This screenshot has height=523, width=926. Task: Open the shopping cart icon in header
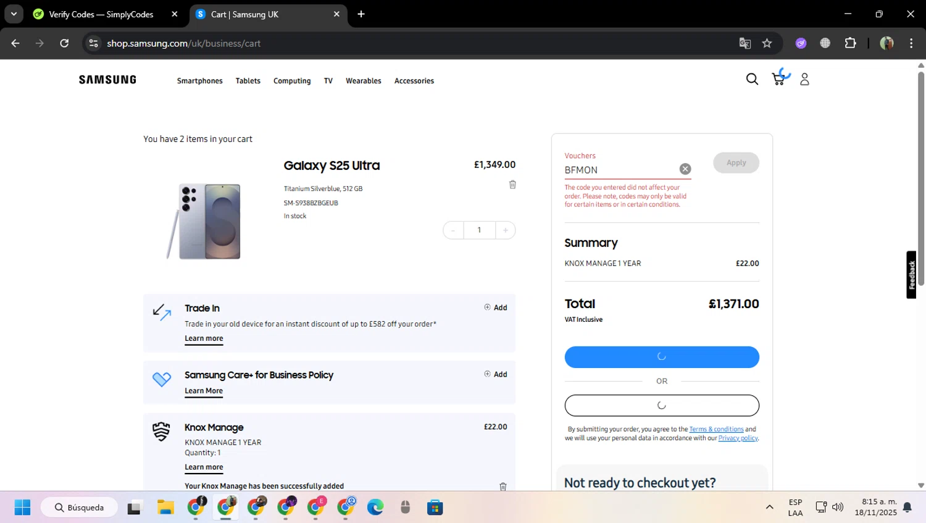pos(778,79)
